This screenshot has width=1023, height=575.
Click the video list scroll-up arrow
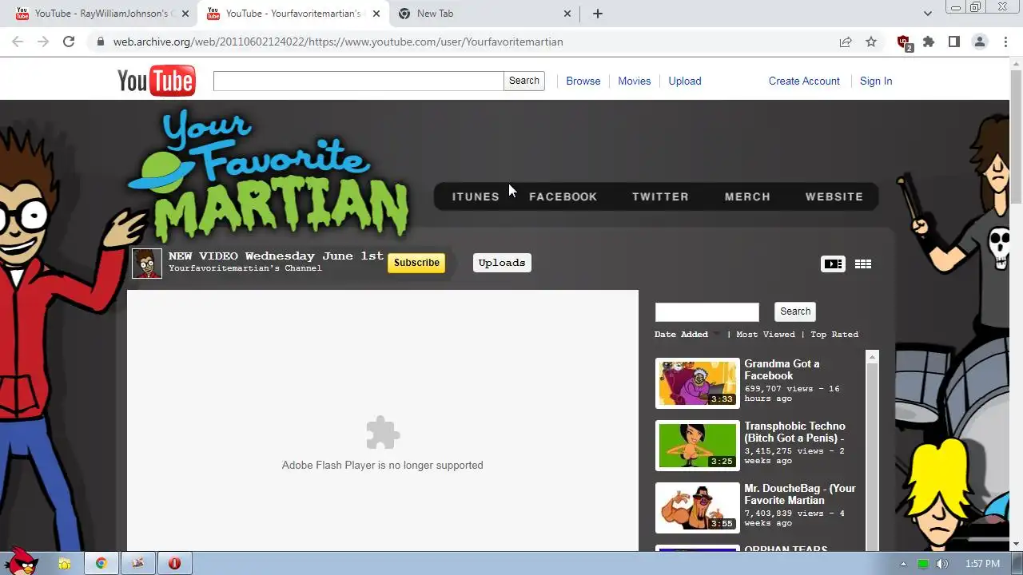[x=872, y=357]
